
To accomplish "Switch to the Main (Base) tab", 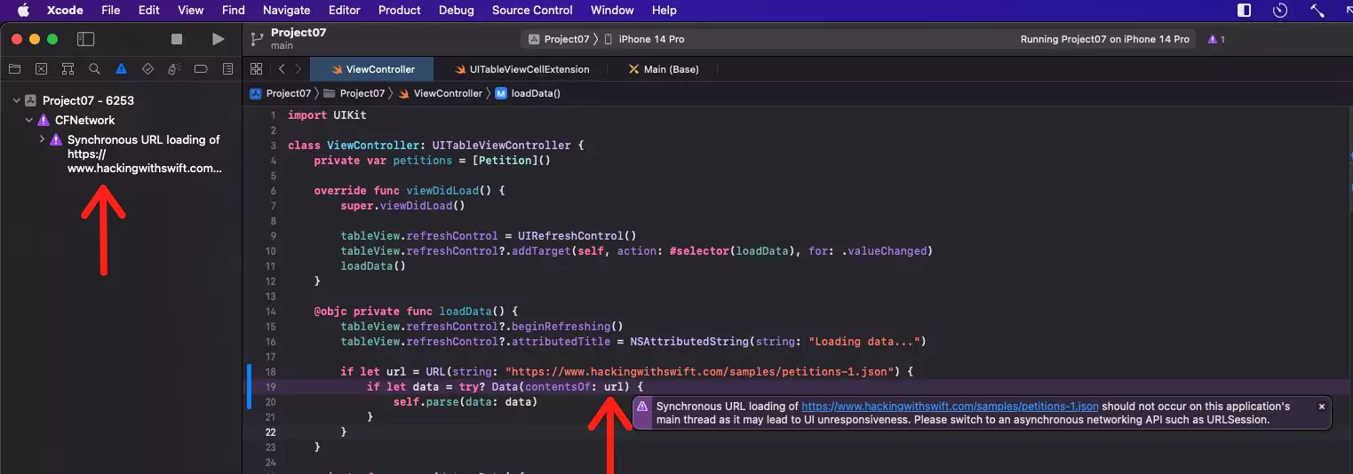I will 662,69.
